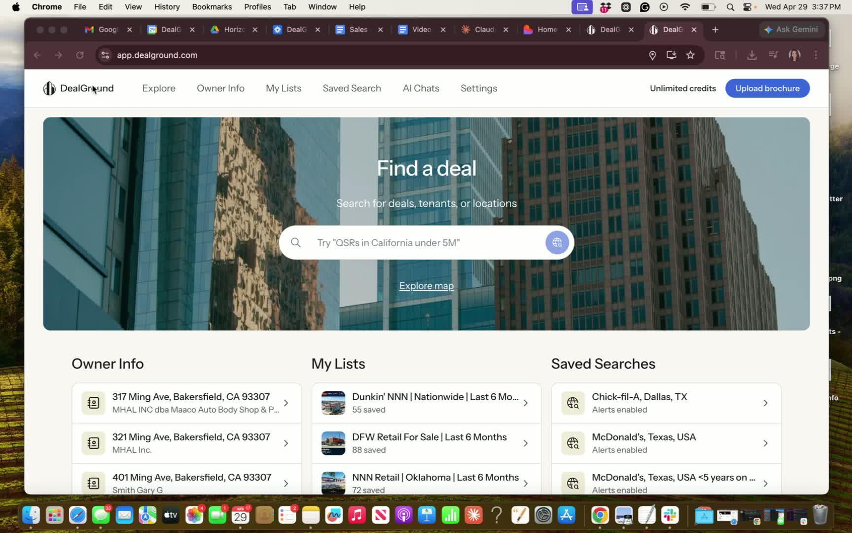Click the magnifier icon in the search field
Viewport: 852px width, 533px height.
point(296,242)
